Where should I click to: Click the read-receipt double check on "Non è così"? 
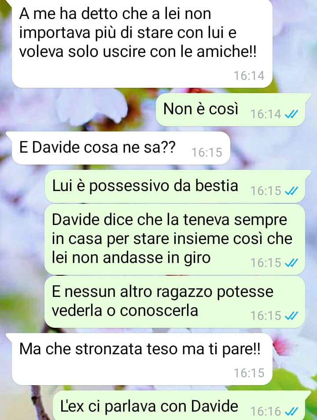click(x=291, y=115)
